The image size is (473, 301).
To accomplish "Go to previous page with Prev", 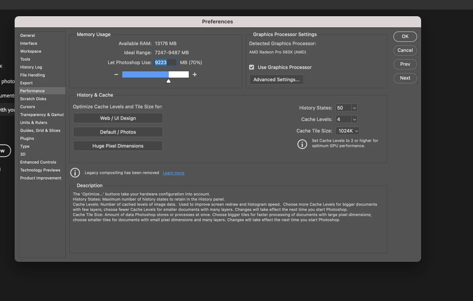I will (x=405, y=64).
